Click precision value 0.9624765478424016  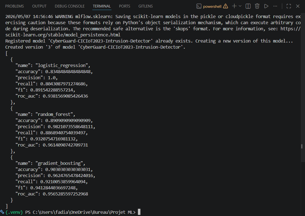click(70, 176)
